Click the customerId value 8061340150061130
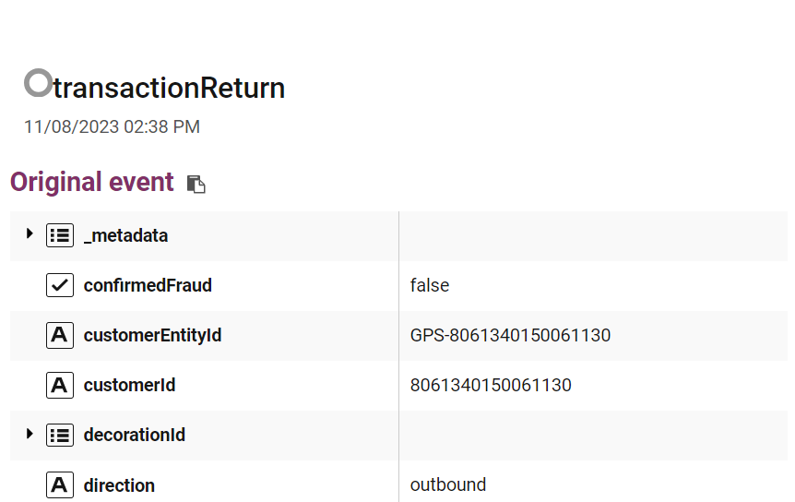795x502 pixels. coord(491,385)
